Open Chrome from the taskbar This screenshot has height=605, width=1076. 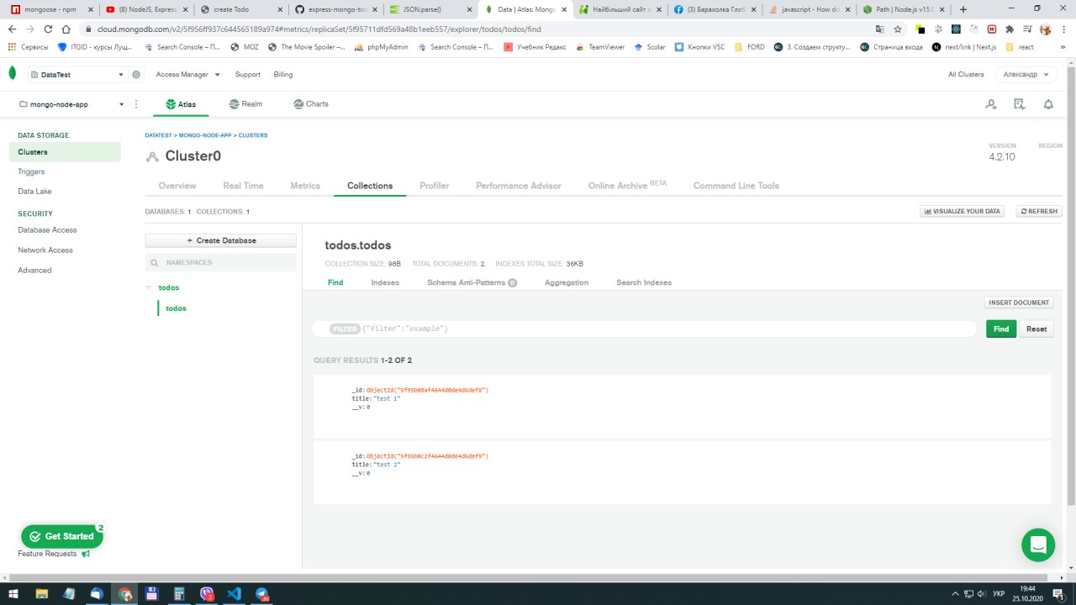pos(124,593)
